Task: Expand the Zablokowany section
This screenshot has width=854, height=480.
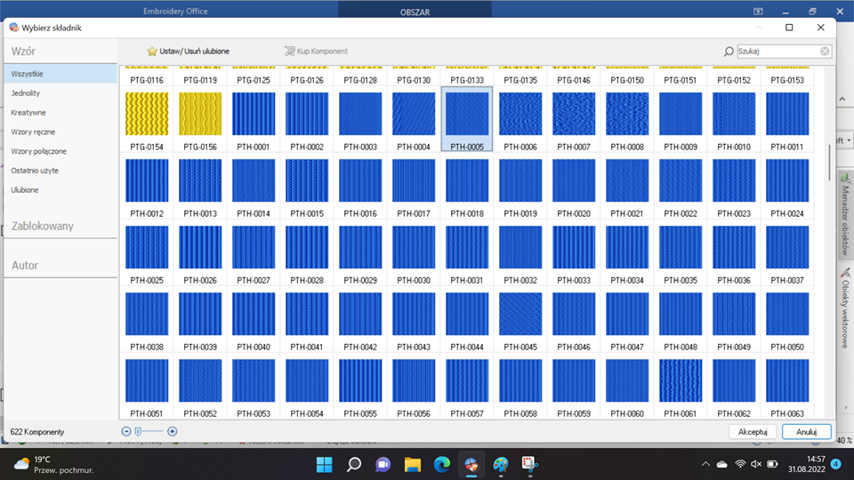Action: 43,226
